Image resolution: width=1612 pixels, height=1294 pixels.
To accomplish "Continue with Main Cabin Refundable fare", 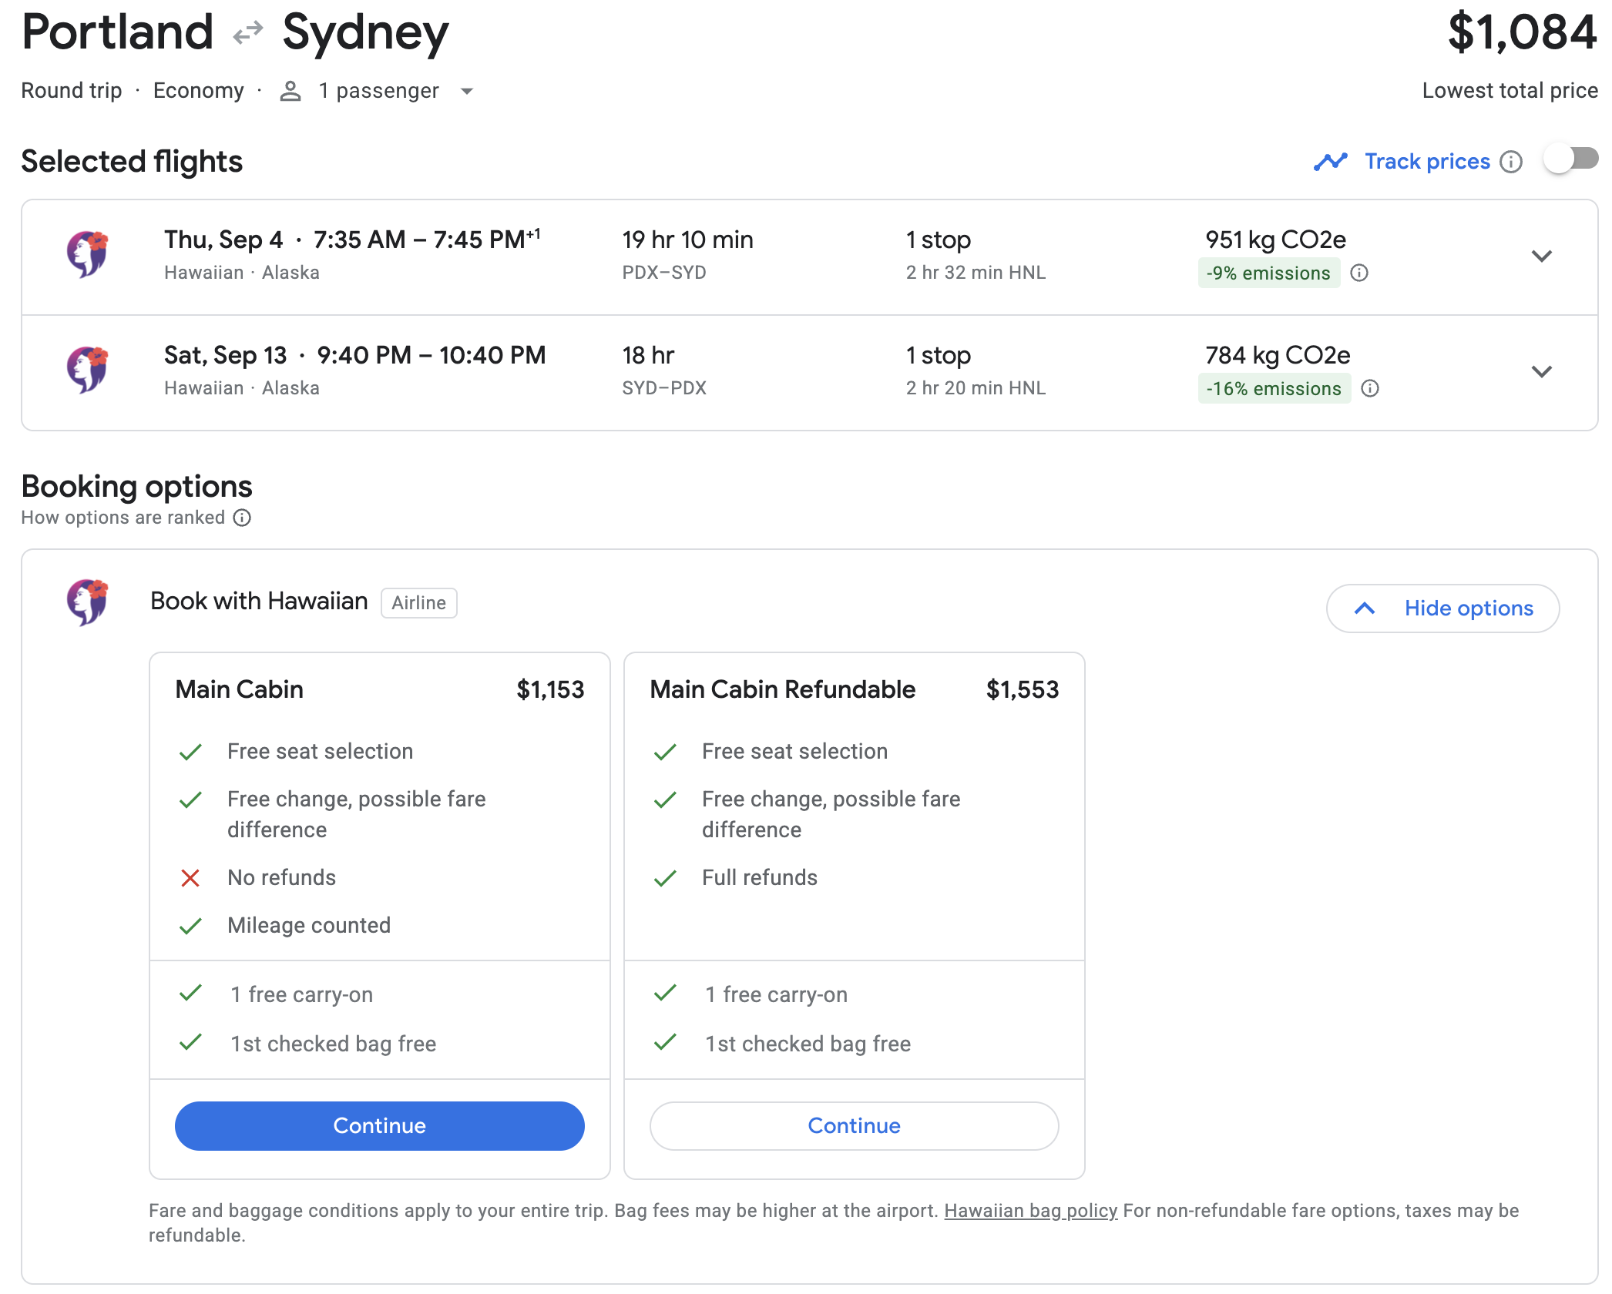I will click(x=854, y=1126).
